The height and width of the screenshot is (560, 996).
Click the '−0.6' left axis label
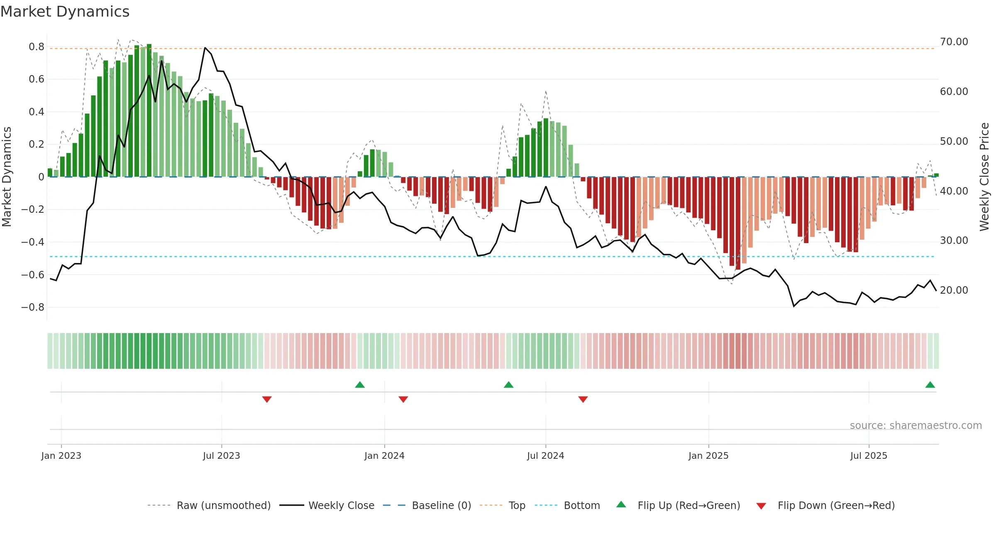33,275
